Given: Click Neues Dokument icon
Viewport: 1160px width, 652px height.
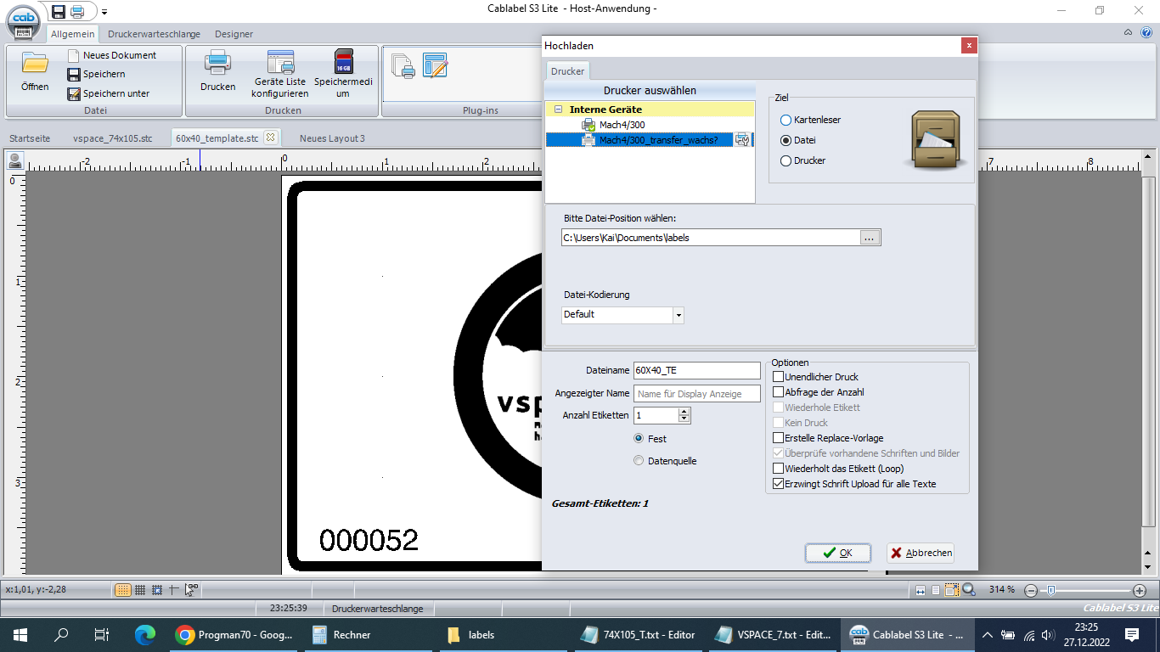Looking at the screenshot, I should 74,55.
